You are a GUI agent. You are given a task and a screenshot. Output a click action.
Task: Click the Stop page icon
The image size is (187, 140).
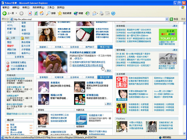click(x=30, y=13)
